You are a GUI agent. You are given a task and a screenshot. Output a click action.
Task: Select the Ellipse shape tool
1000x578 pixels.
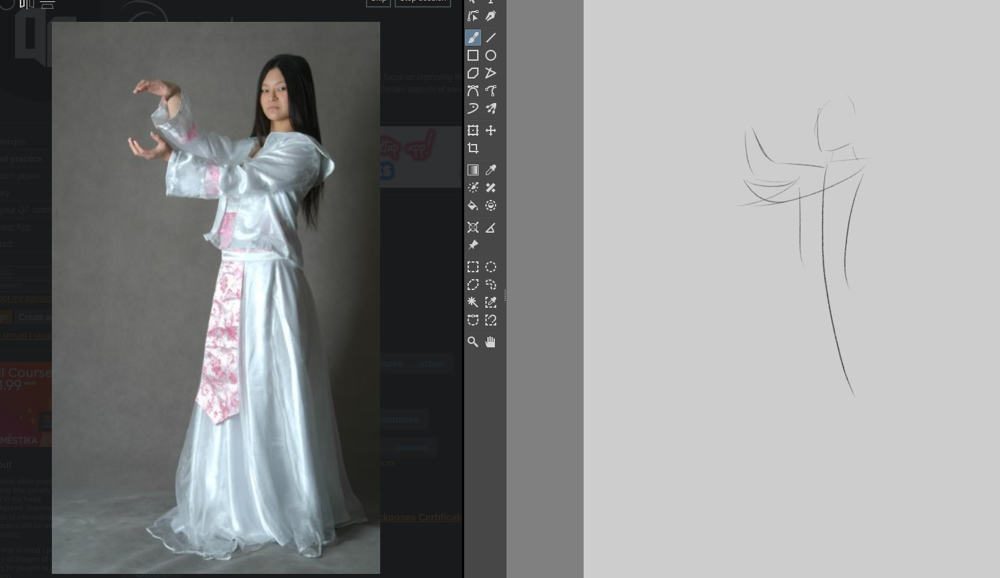click(491, 55)
